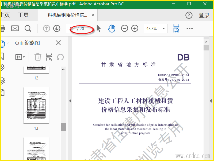
Task: Click the thumbnail panel scrollbar handle
Action: pos(63,127)
